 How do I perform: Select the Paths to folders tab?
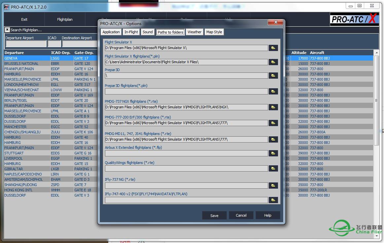coord(170,32)
